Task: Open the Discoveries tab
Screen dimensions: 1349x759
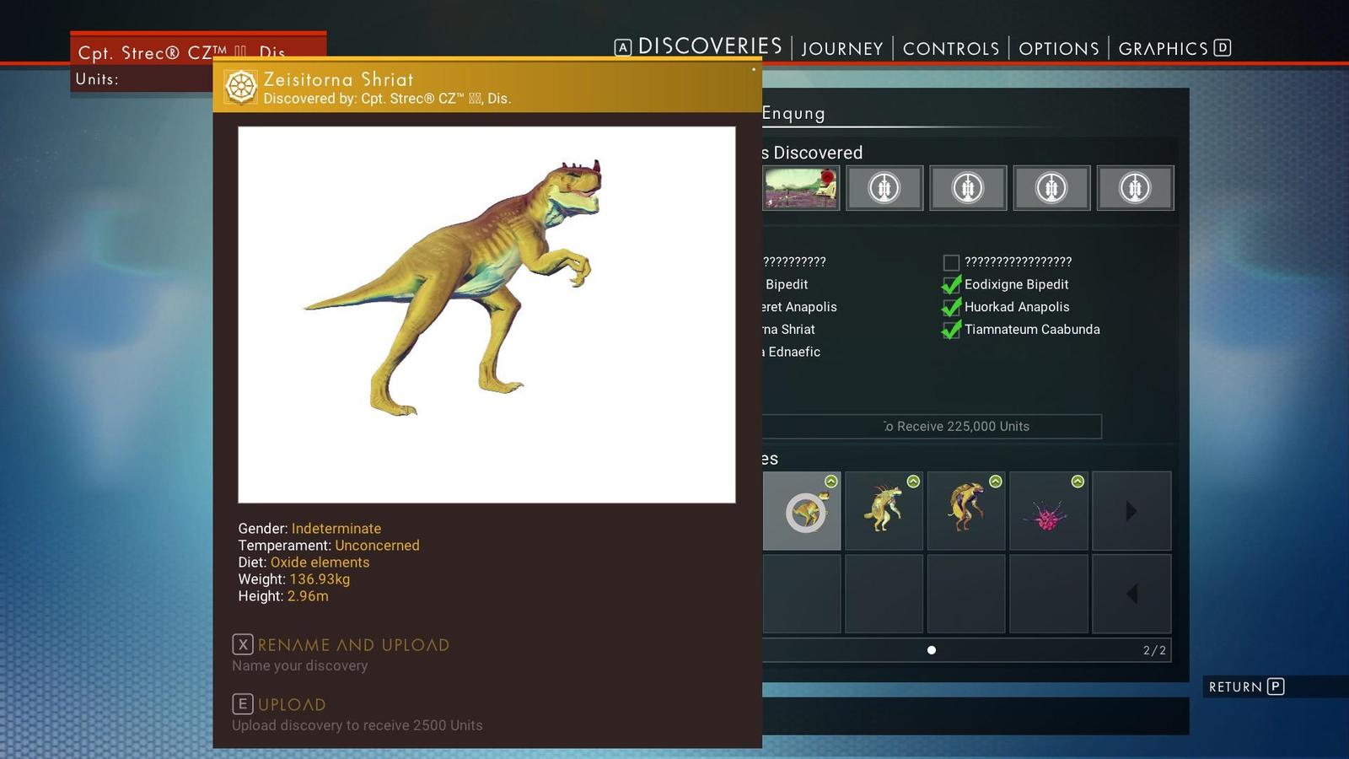Action: tap(710, 46)
